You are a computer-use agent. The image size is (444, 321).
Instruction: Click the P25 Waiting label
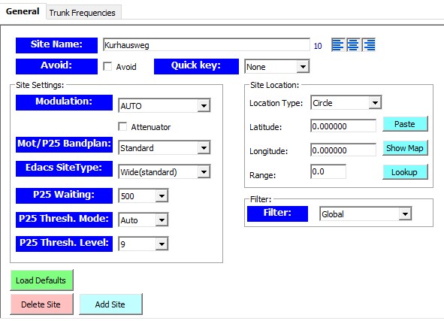click(x=64, y=195)
